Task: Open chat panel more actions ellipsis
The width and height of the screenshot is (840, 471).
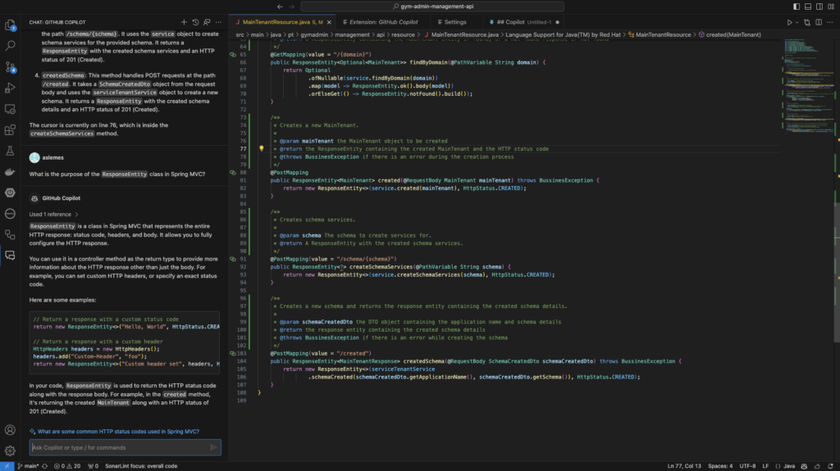Action: click(218, 22)
